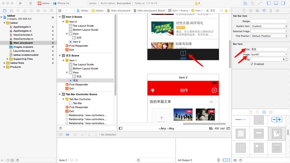Toggle the console pane button
The image size is (290, 163).
[229, 160]
